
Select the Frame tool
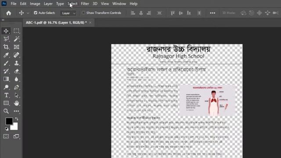[x=16, y=47]
